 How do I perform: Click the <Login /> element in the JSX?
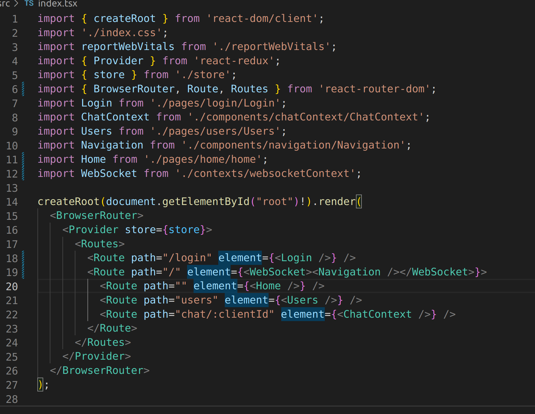303,258
